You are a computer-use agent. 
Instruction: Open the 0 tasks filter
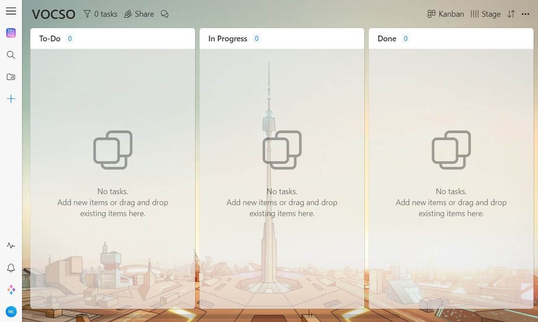click(x=100, y=14)
